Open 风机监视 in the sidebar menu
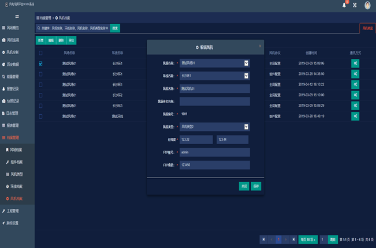This screenshot has width=376, height=248. [x=13, y=40]
